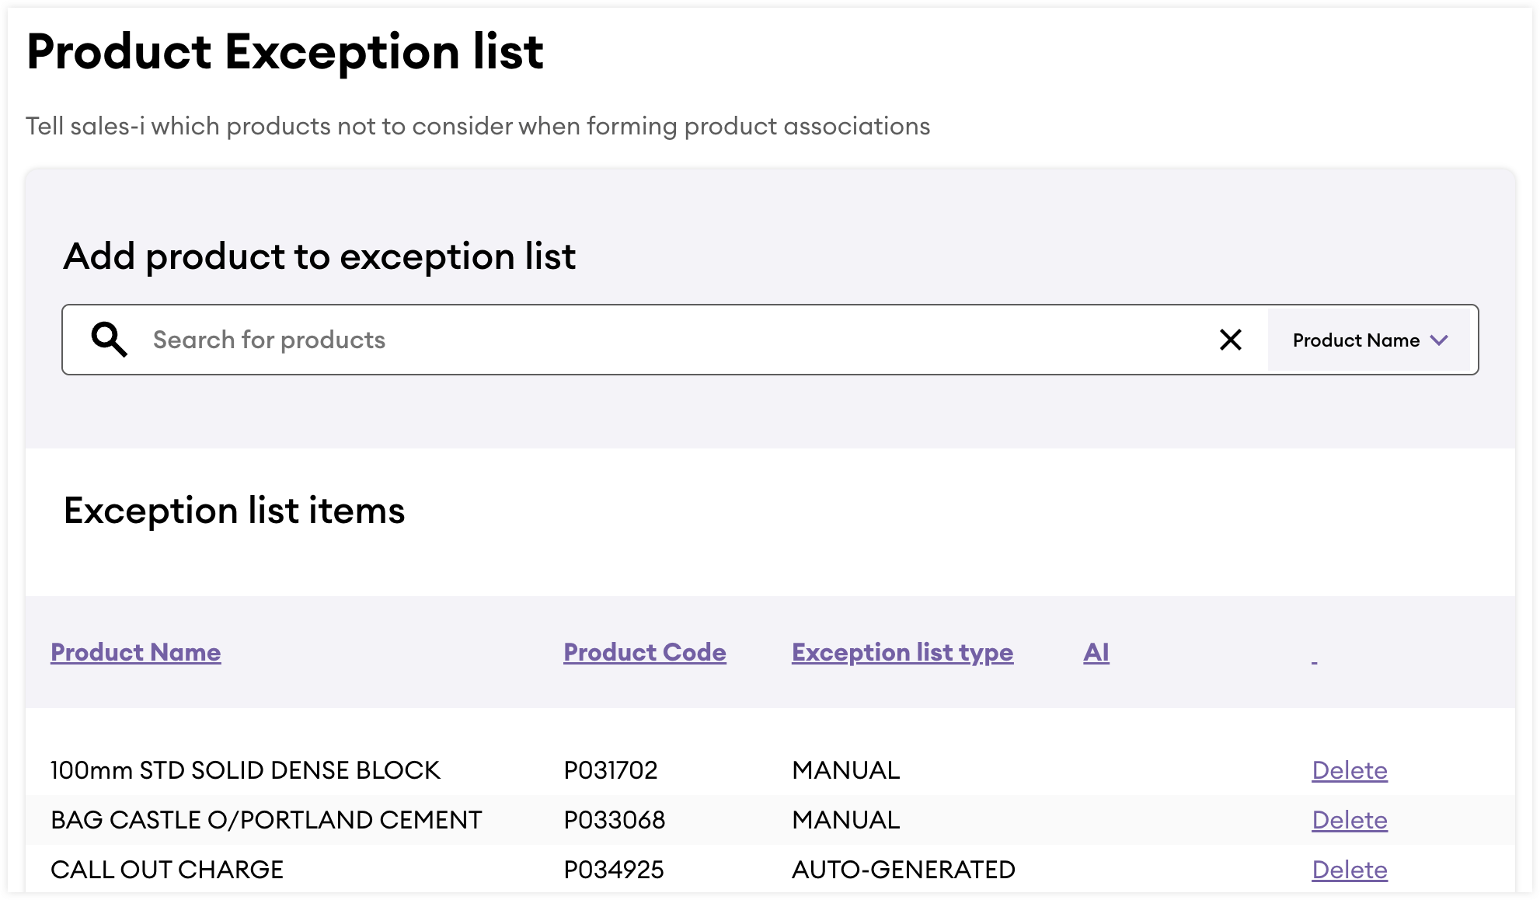Sort table by Product Name column
The width and height of the screenshot is (1540, 900).
[136, 652]
